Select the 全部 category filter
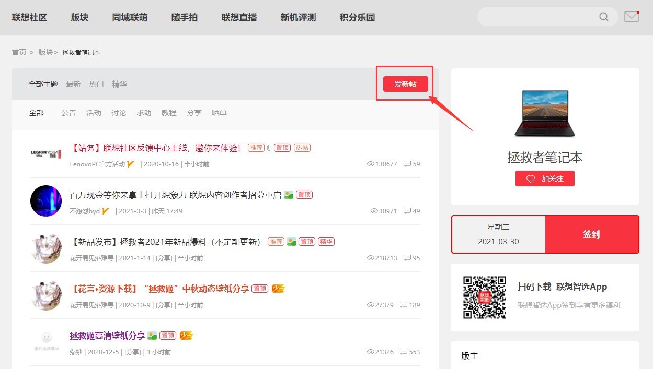This screenshot has width=653, height=369. [37, 113]
